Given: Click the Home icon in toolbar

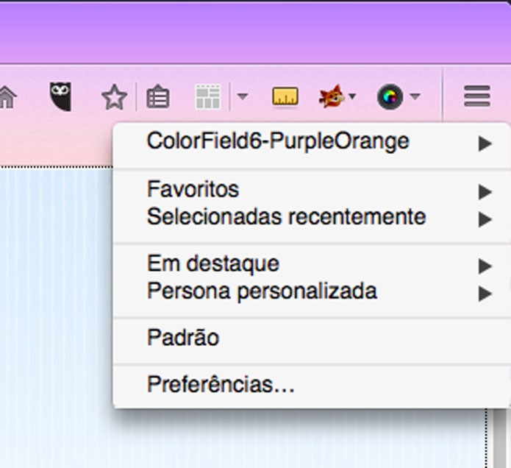Looking at the screenshot, I should 7,97.
